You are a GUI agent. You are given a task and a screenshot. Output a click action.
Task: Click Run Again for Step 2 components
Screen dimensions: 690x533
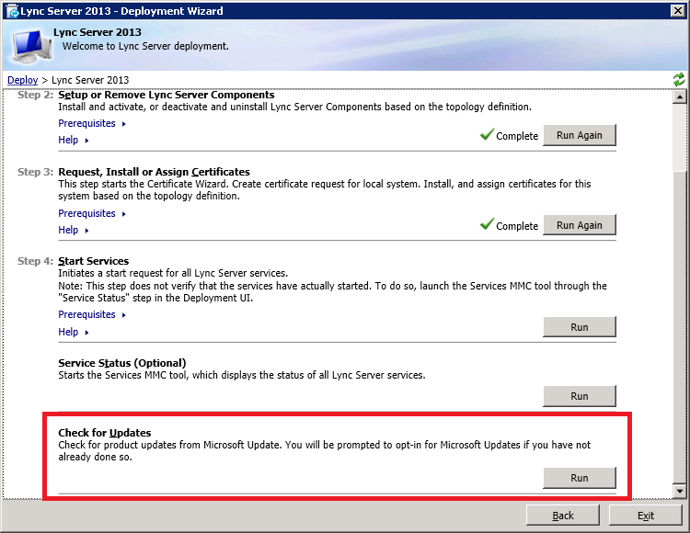[x=579, y=135]
